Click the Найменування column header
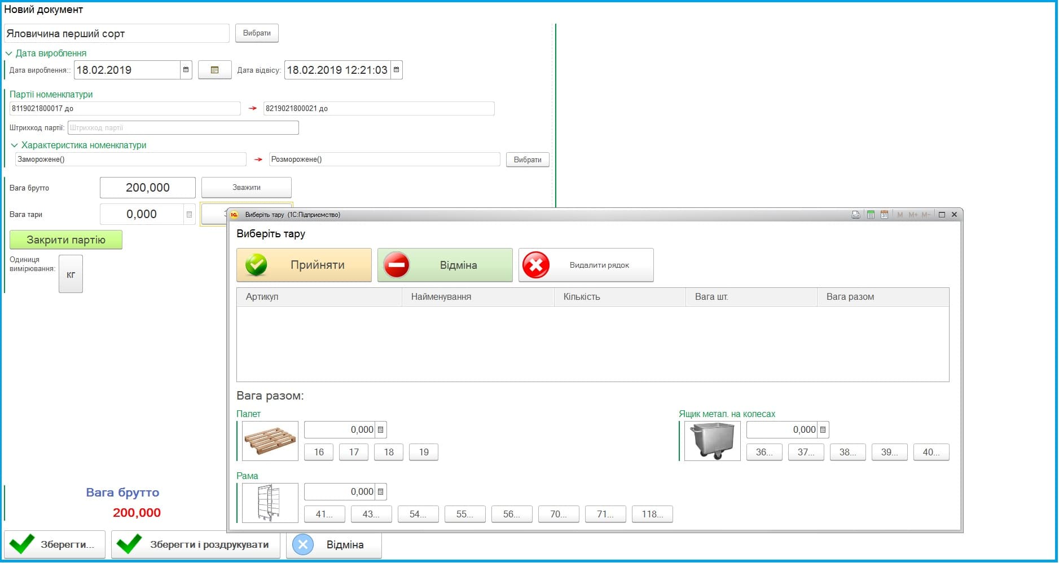This screenshot has height=563, width=1059. tap(478, 297)
